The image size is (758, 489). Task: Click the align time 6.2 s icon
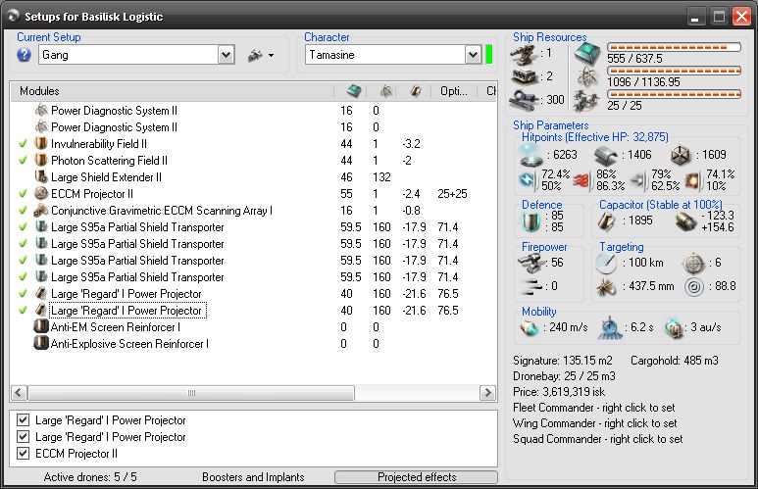click(x=610, y=327)
